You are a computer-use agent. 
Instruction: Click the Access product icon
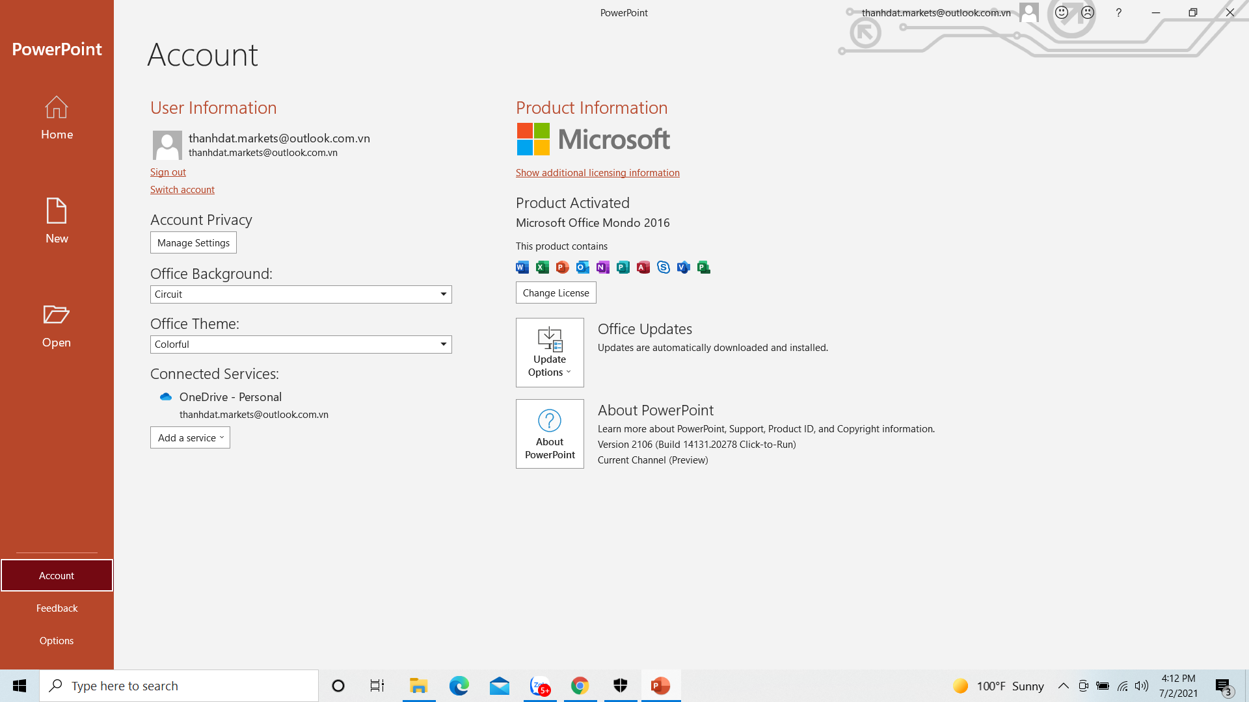[x=643, y=267]
